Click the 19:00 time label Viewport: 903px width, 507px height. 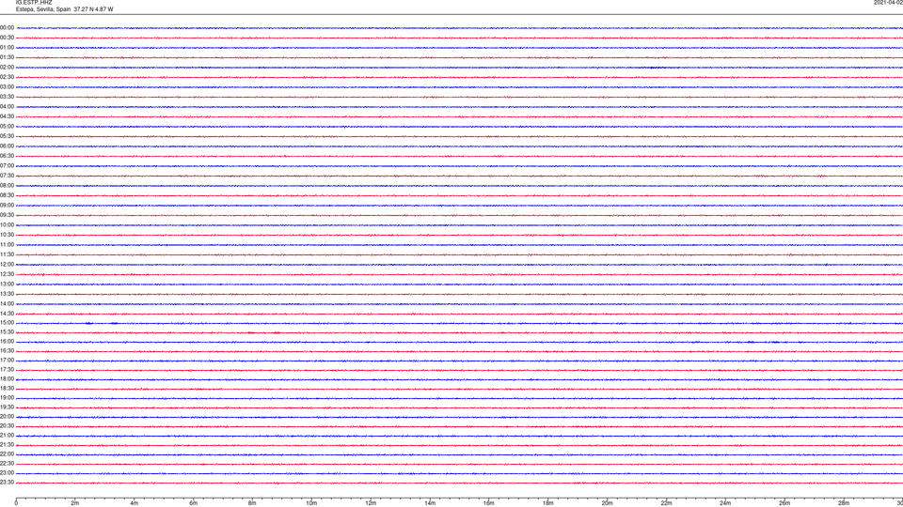[x=7, y=398]
